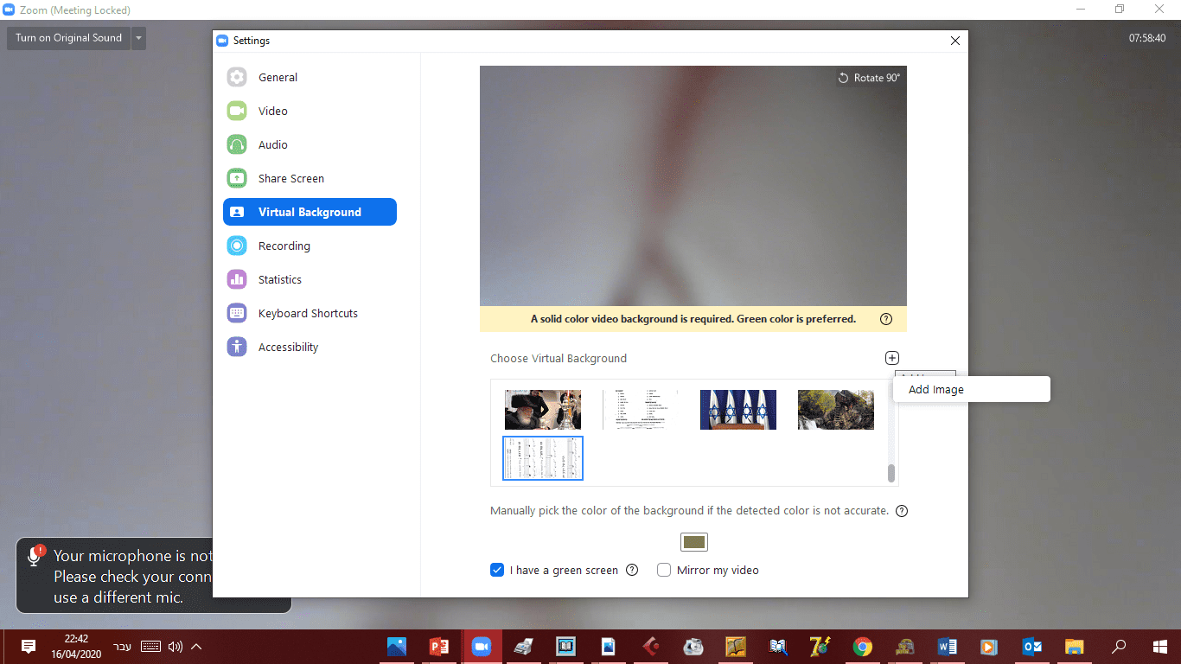Open Microsoft Word from the taskbar
This screenshot has height=664, width=1181.
pyautogui.click(x=947, y=647)
